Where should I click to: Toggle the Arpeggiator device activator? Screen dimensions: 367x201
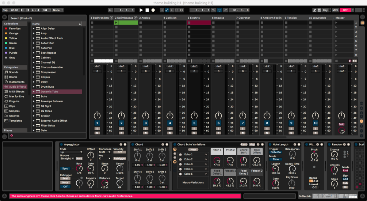62,145
